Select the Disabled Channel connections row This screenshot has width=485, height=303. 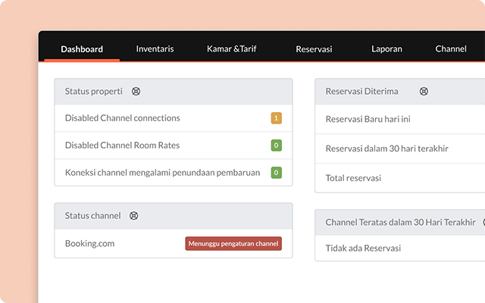123,118
